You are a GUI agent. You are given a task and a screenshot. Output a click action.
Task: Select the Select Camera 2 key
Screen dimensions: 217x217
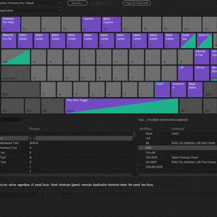42,41
